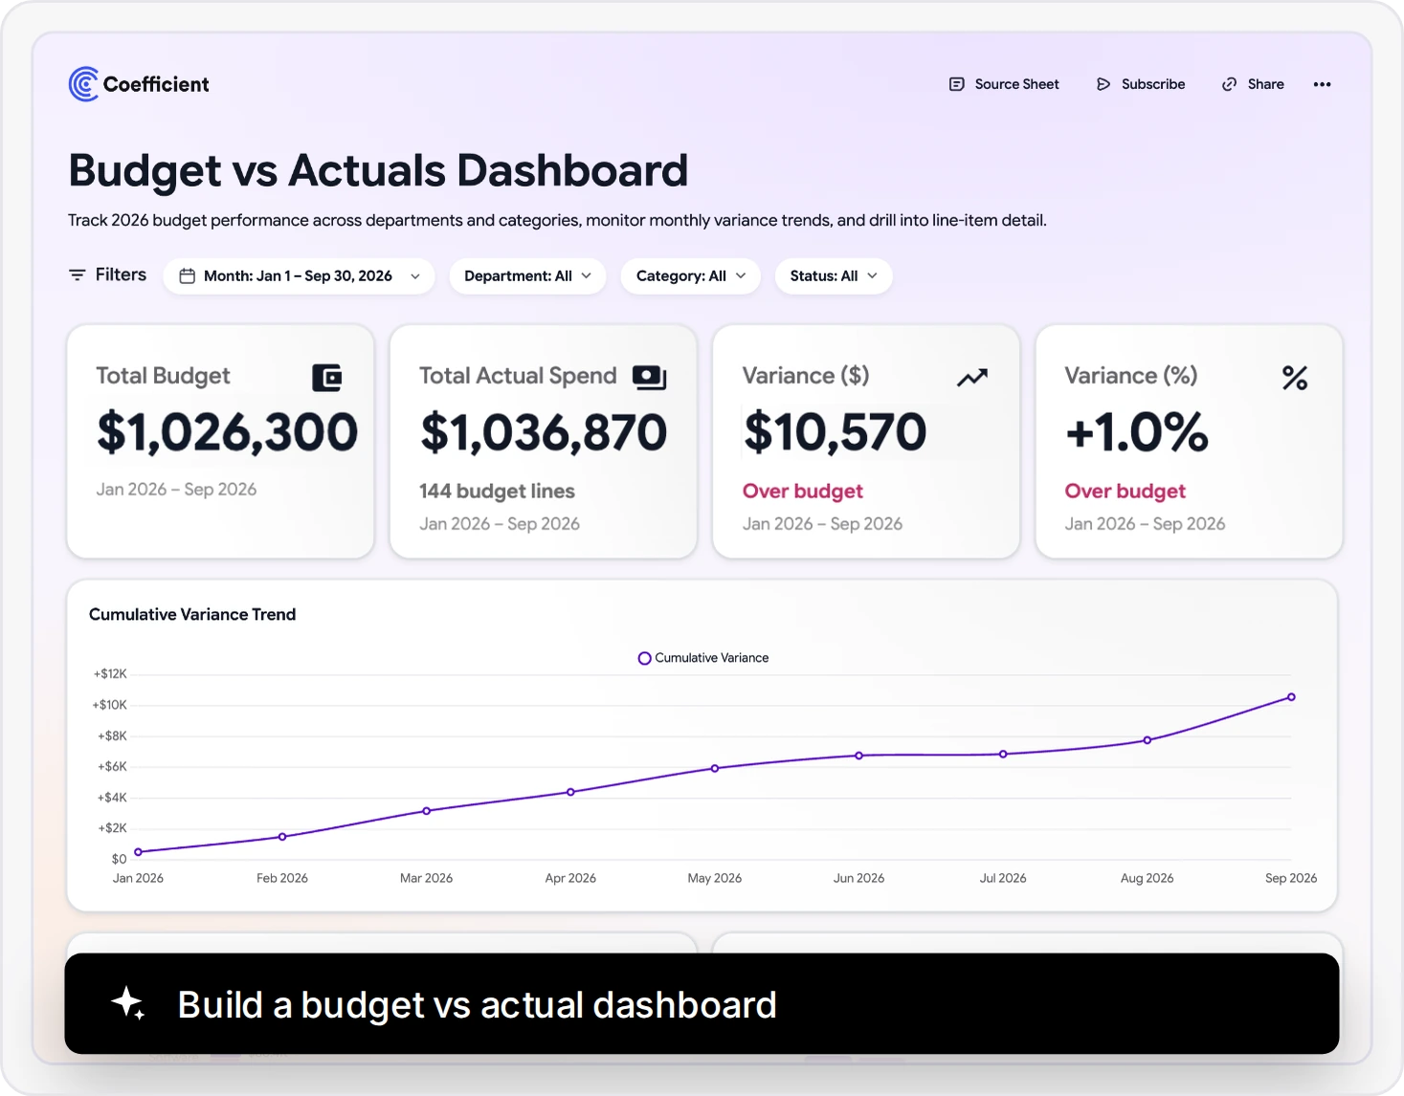Click the Filters funnel lines icon
The width and height of the screenshot is (1404, 1096).
[x=78, y=275]
